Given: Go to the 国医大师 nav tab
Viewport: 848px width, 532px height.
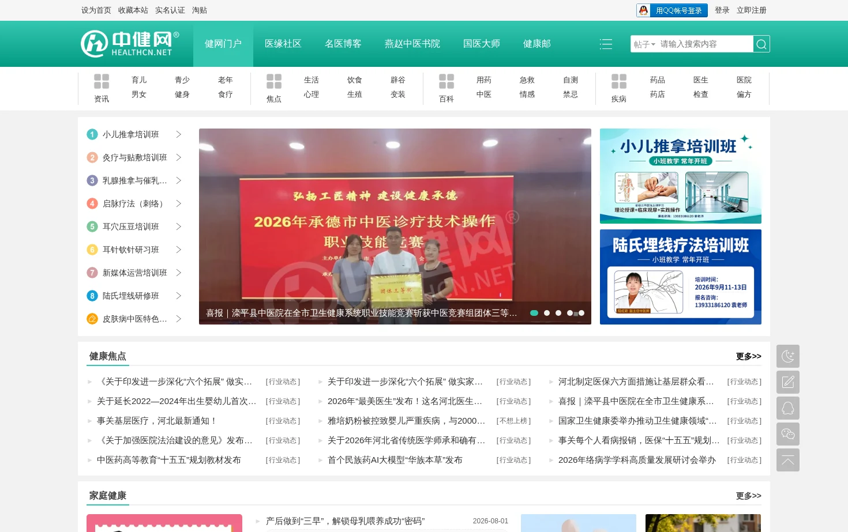Looking at the screenshot, I should point(482,44).
